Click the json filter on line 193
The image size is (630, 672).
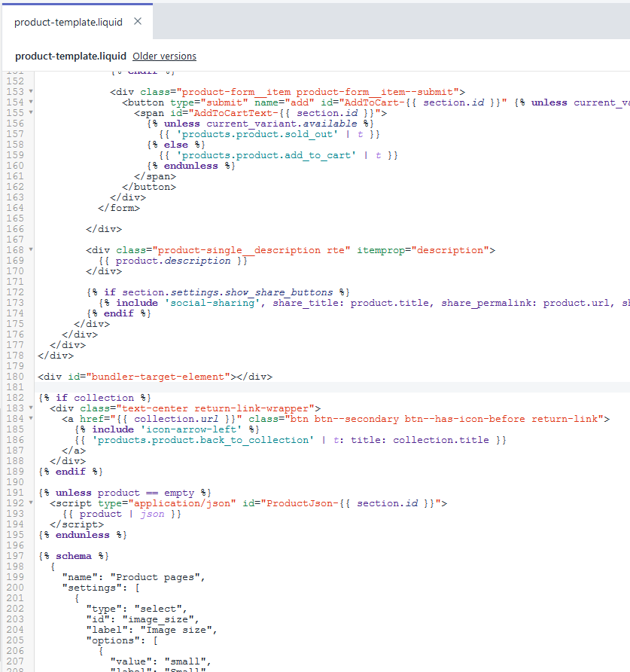tap(152, 514)
